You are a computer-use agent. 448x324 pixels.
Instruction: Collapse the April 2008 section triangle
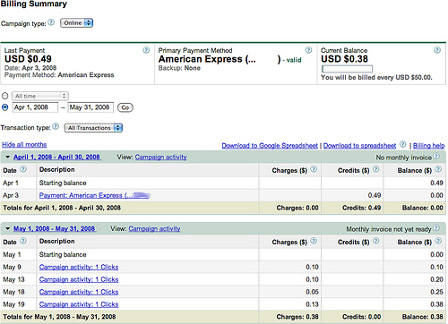click(8, 157)
